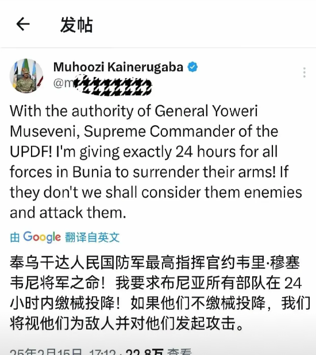This screenshot has height=355, width=316.
Task: Open the 22.8万 view count
Action: point(145,352)
